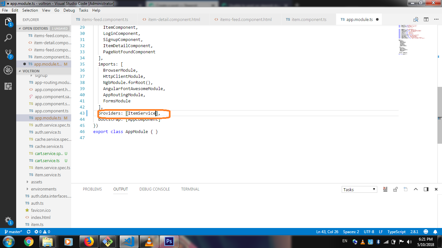Screen dimensions: 442x248
Task: Open the Tasks menu
Action: click(83, 10)
